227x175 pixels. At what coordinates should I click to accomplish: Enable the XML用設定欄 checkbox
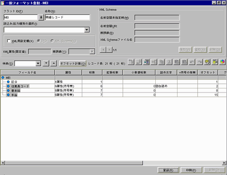pos(9,41)
